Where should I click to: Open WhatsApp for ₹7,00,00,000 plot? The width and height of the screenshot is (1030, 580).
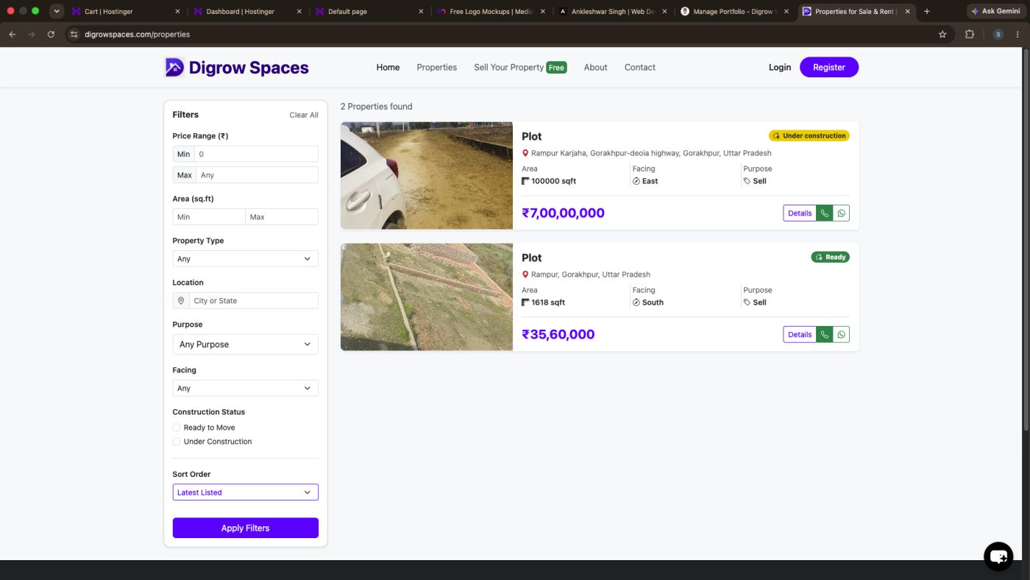[842, 213]
